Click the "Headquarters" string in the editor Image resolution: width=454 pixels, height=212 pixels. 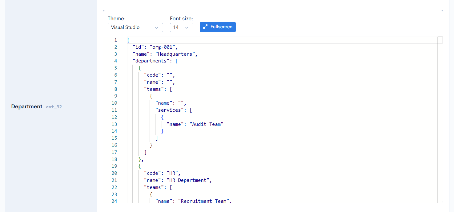175,54
